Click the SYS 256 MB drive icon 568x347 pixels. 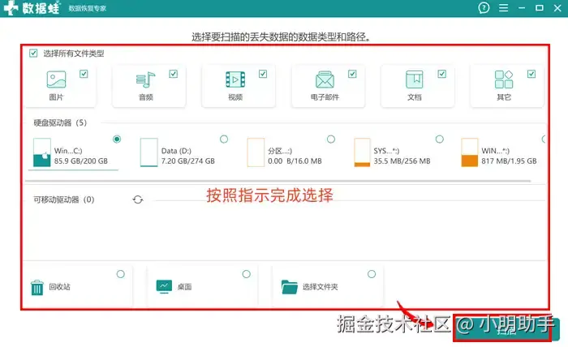(362, 152)
